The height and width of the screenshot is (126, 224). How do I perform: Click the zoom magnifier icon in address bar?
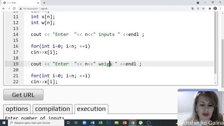(x=198, y=8)
